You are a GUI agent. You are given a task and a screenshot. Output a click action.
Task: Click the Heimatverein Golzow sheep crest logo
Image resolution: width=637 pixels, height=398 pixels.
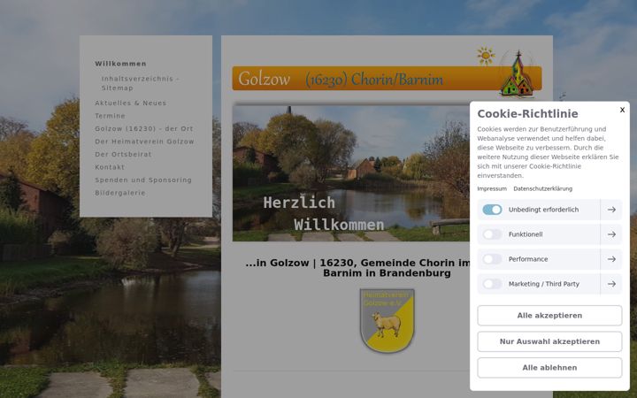tap(387, 320)
